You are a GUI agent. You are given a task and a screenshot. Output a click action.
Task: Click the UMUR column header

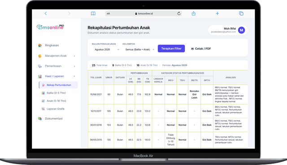coord(109,78)
